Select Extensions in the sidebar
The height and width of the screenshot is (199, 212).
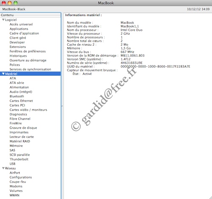coord(18,47)
